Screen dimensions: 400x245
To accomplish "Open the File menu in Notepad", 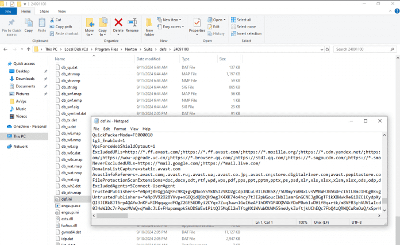I will [x=97, y=129].
